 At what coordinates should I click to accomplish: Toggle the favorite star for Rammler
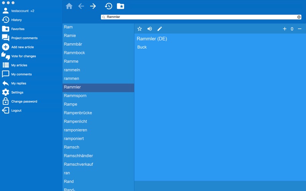tap(140, 29)
